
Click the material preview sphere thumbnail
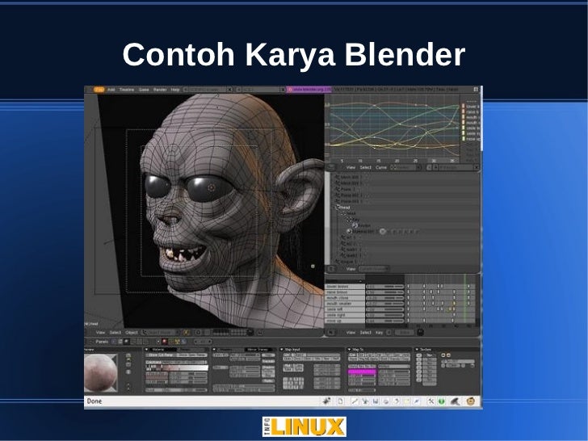pos(100,373)
